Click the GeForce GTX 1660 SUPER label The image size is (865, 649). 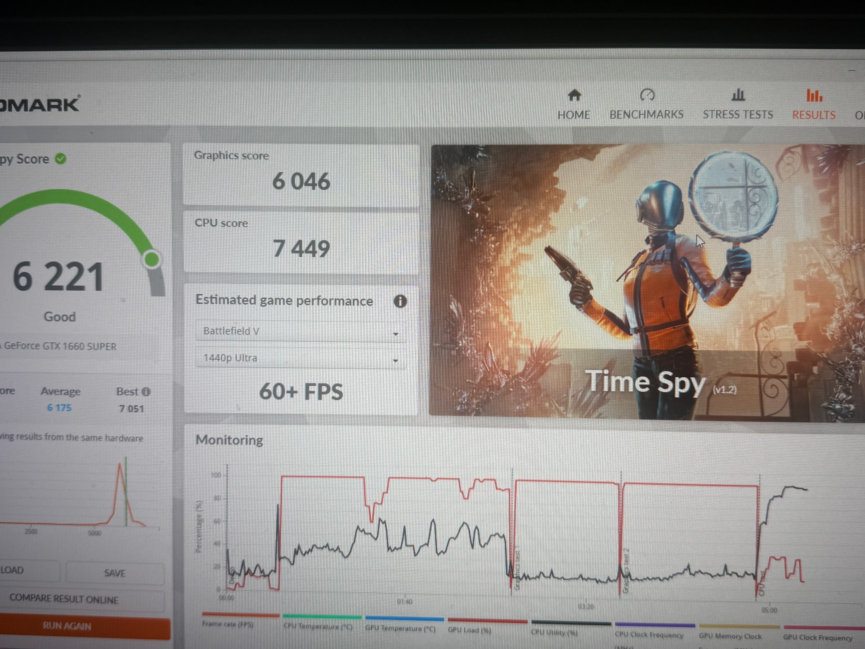[x=60, y=346]
